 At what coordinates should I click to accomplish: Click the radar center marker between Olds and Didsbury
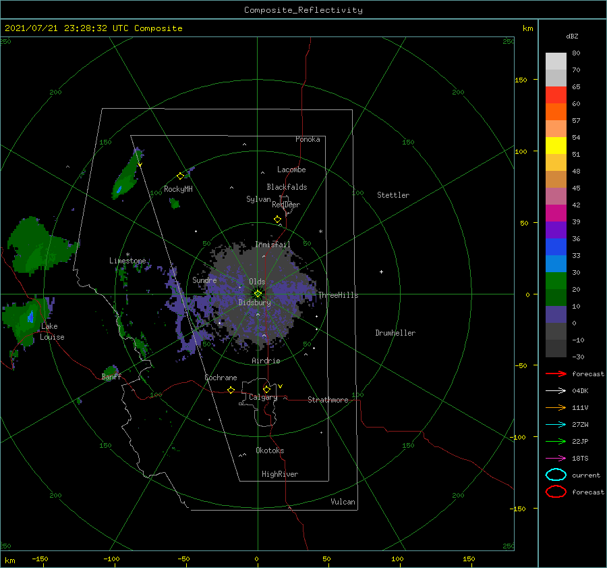258,294
